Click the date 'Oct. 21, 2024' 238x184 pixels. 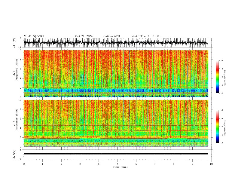coord(84,36)
